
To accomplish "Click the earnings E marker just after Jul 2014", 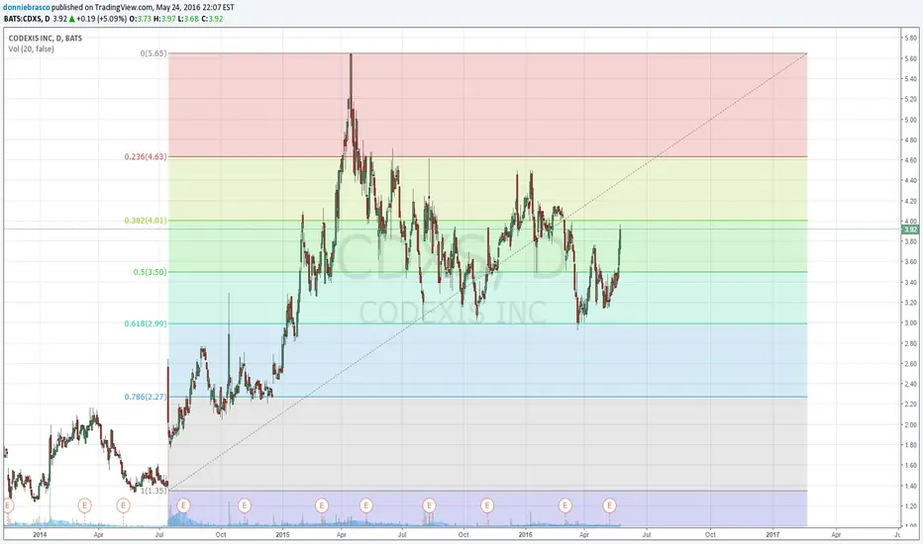I will pos(183,504).
